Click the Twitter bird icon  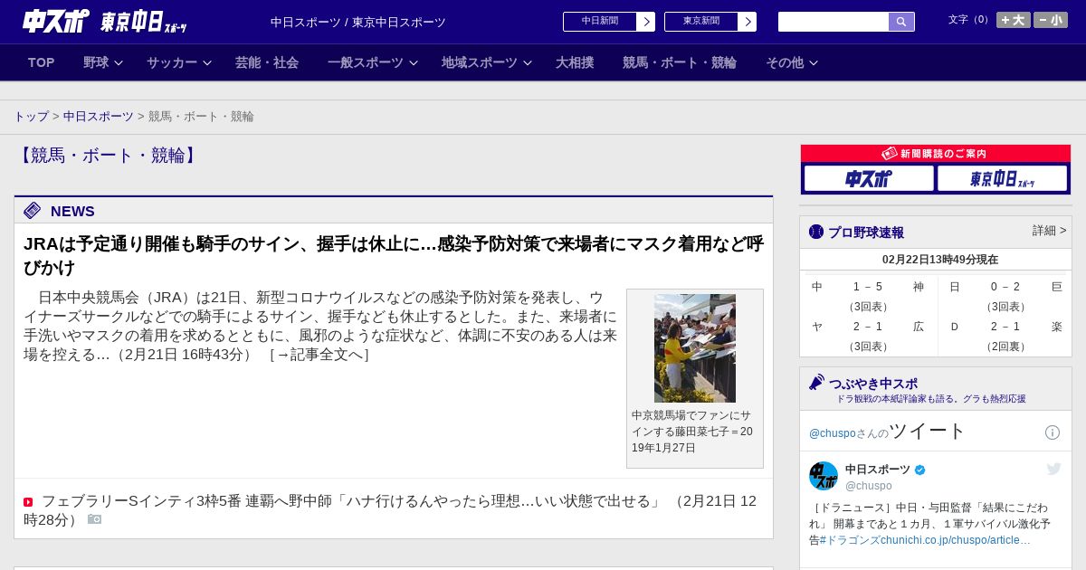click(1053, 469)
